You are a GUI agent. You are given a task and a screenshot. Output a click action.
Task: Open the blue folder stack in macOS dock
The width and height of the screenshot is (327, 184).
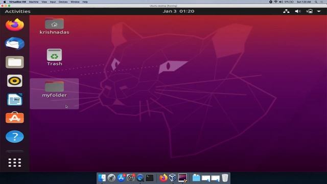coord(196,178)
